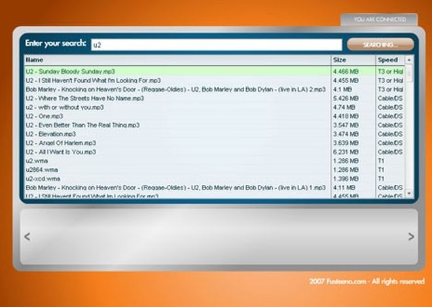432x307 pixels.
Task: Sort results by the Name column header
Action: click(x=177, y=60)
